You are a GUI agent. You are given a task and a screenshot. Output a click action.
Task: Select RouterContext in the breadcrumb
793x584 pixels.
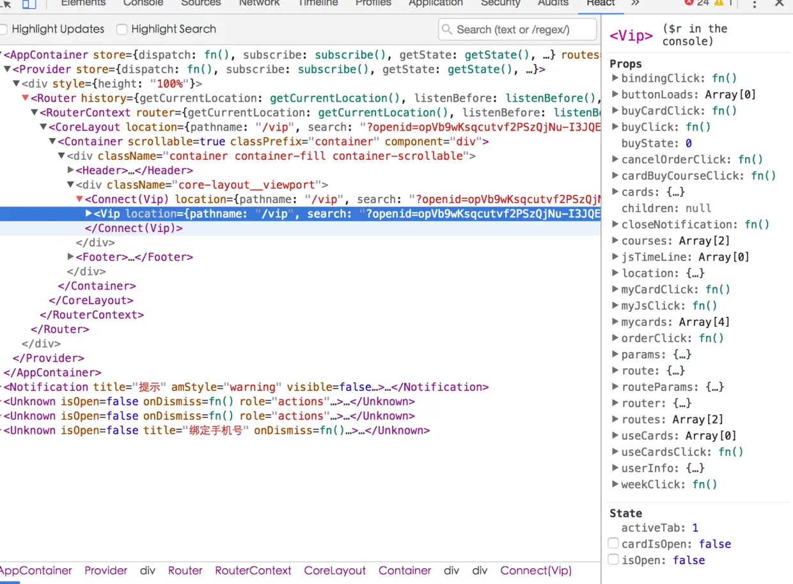point(253,571)
